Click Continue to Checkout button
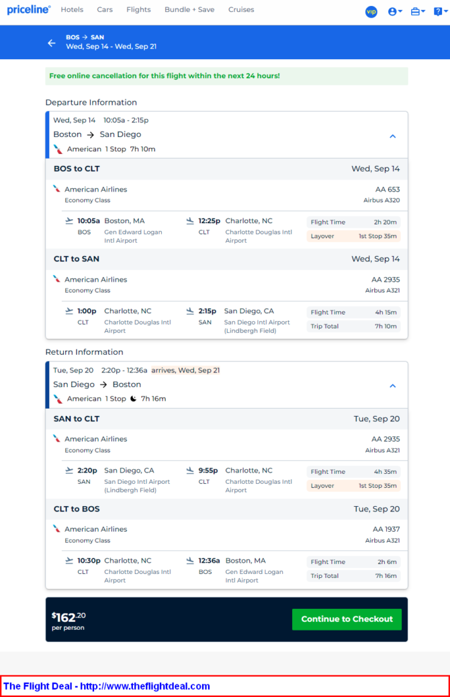The image size is (450, 697). (x=347, y=619)
